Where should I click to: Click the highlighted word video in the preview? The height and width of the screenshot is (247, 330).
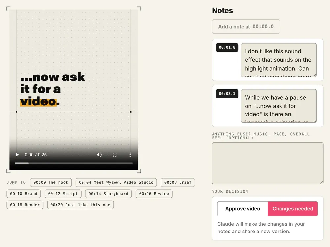click(38, 102)
